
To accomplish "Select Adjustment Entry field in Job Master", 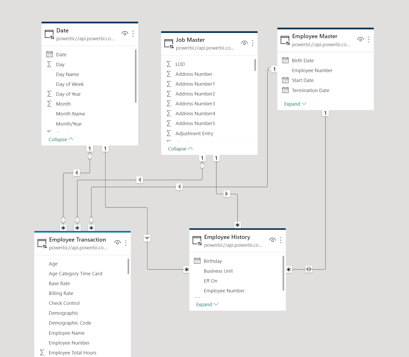I will pos(194,133).
